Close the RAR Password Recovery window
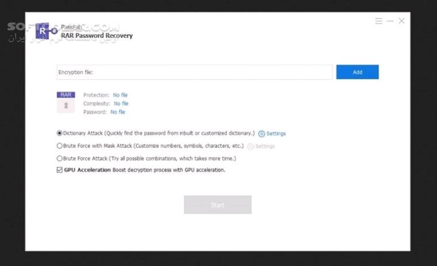437x266 pixels. pos(401,21)
